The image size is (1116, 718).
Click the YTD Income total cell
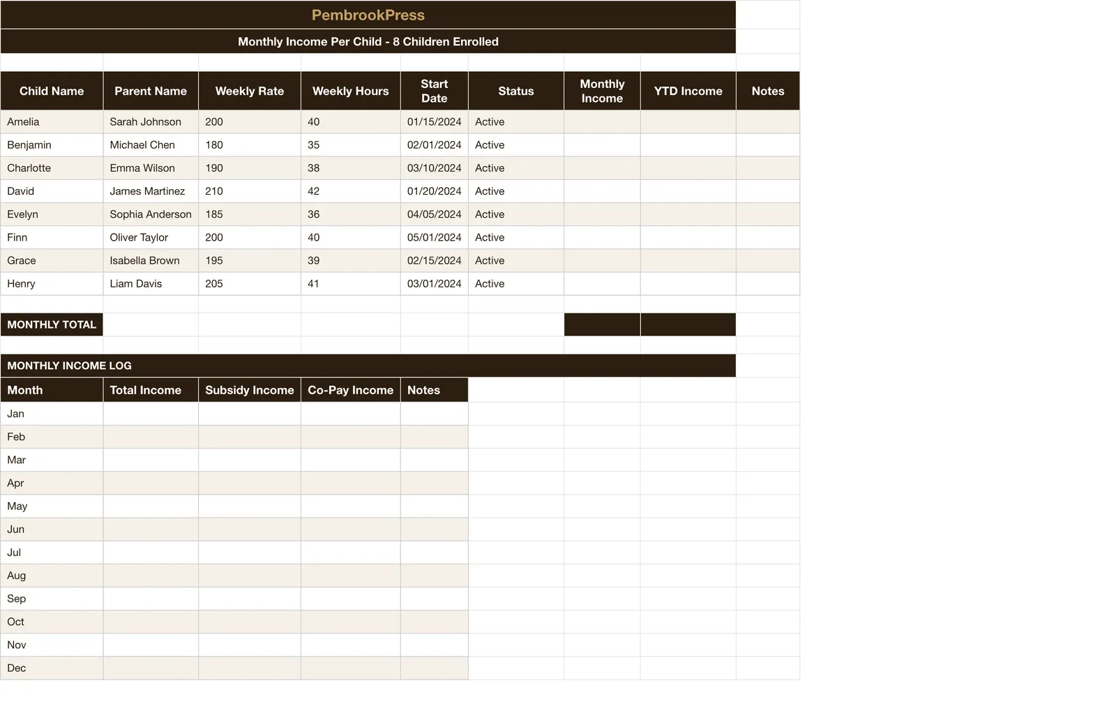tap(688, 324)
